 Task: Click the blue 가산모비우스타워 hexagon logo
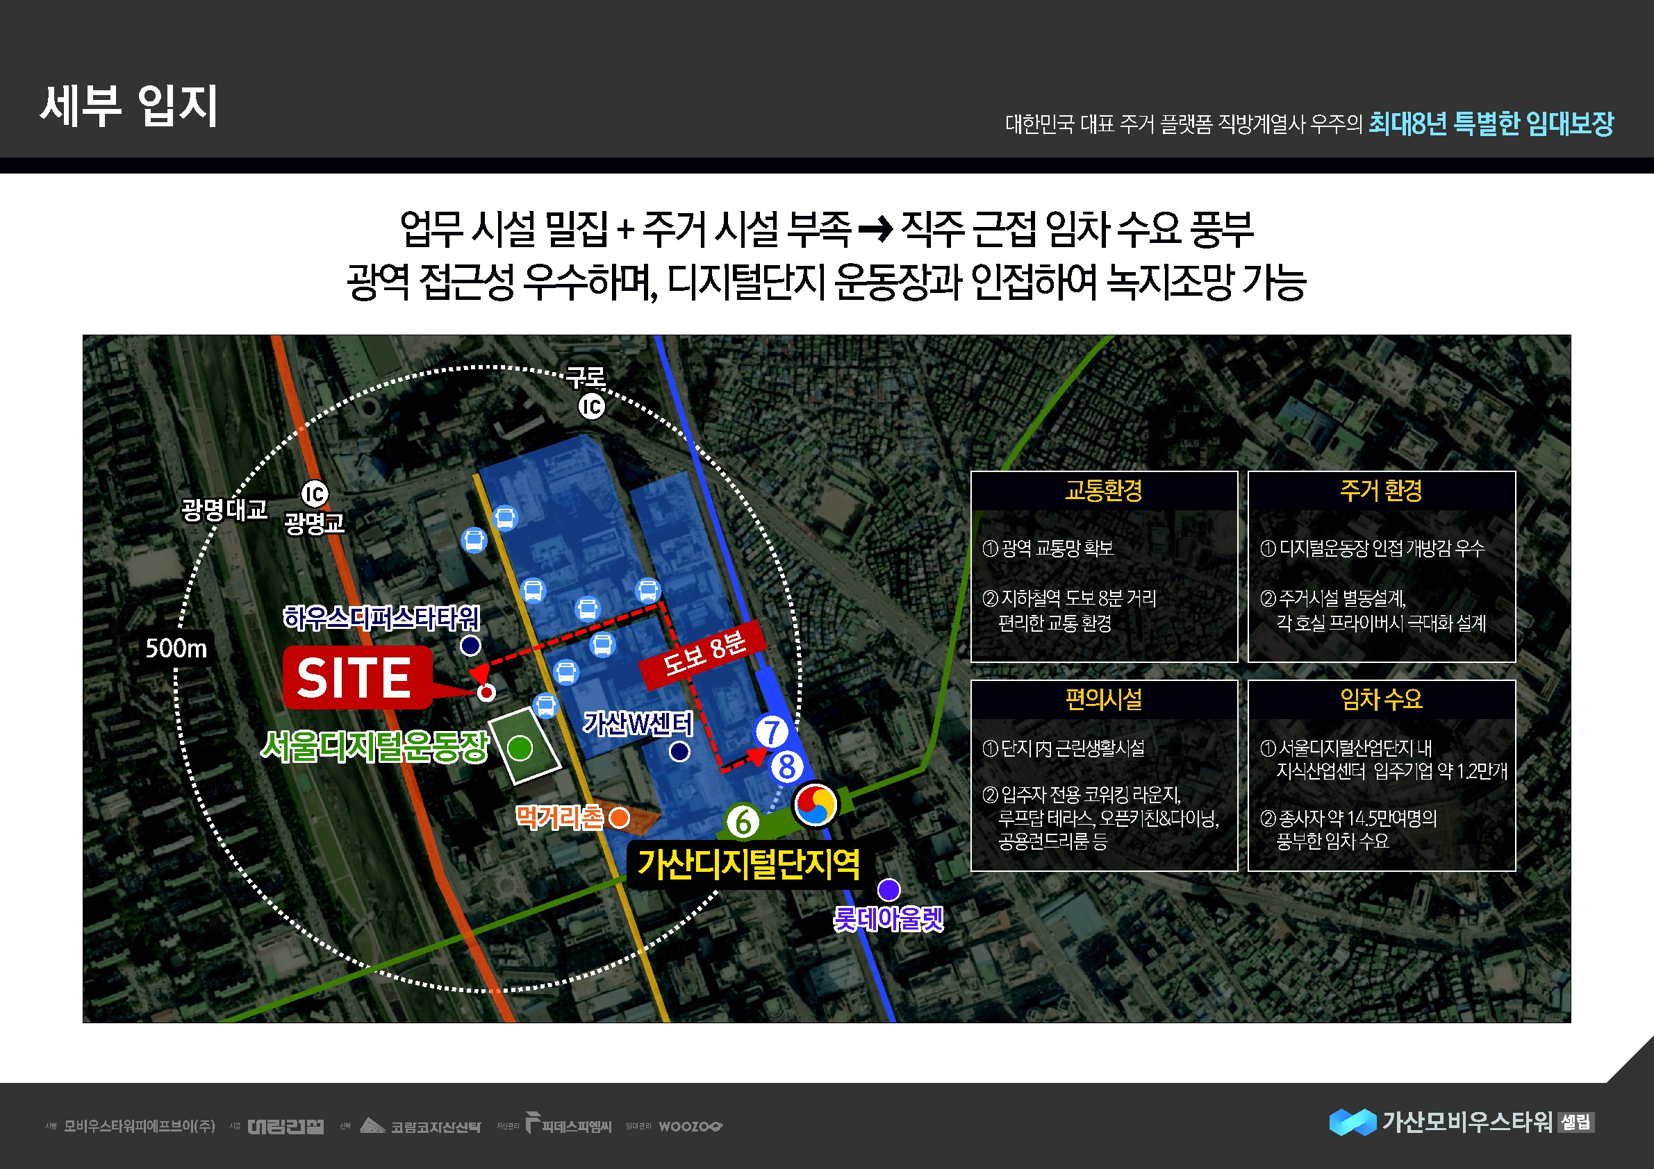coord(1352,1122)
